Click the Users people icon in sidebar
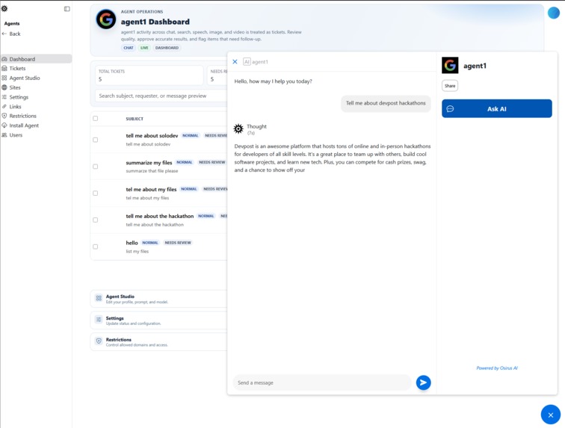The image size is (565, 428). (x=4, y=135)
